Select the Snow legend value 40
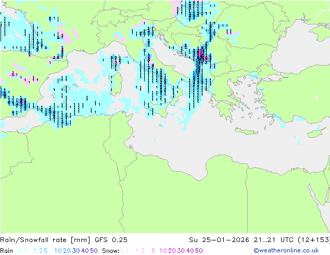Image resolution: width=330 pixels, height=255 pixels. [x=190, y=251]
